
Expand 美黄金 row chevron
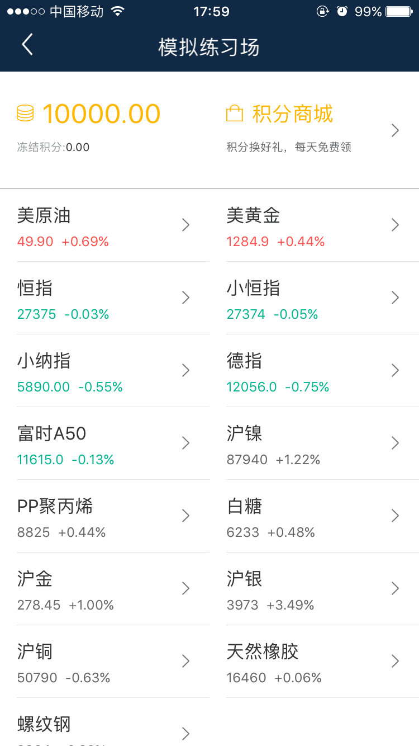pyautogui.click(x=395, y=225)
